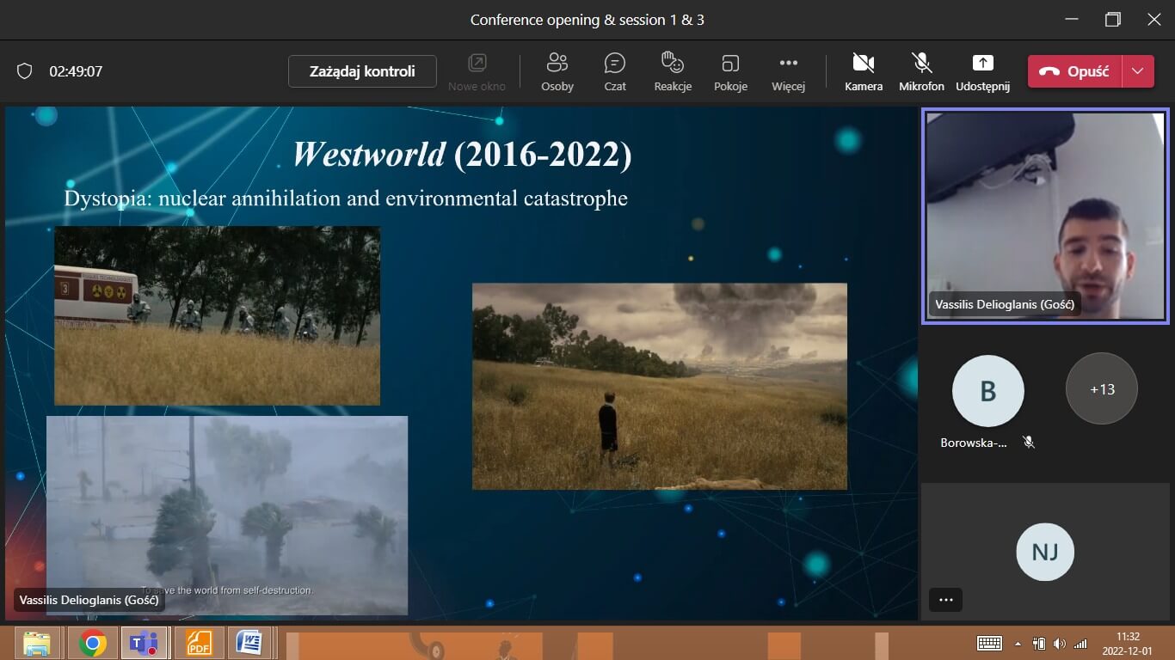Open the on-screen keyboard tray icon
Viewport: 1175px width, 660px height.
tap(989, 644)
